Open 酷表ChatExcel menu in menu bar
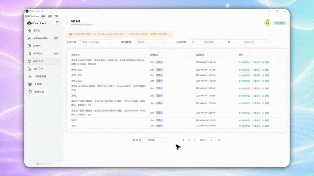The height and width of the screenshot is (176, 314). coord(32,16)
